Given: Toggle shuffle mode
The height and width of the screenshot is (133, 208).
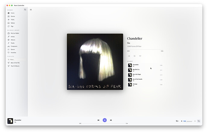Looking at the screenshot, I should click(x=129, y=56).
